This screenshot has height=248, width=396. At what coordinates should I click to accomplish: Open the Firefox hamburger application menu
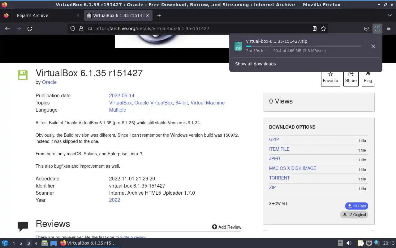click(x=389, y=29)
